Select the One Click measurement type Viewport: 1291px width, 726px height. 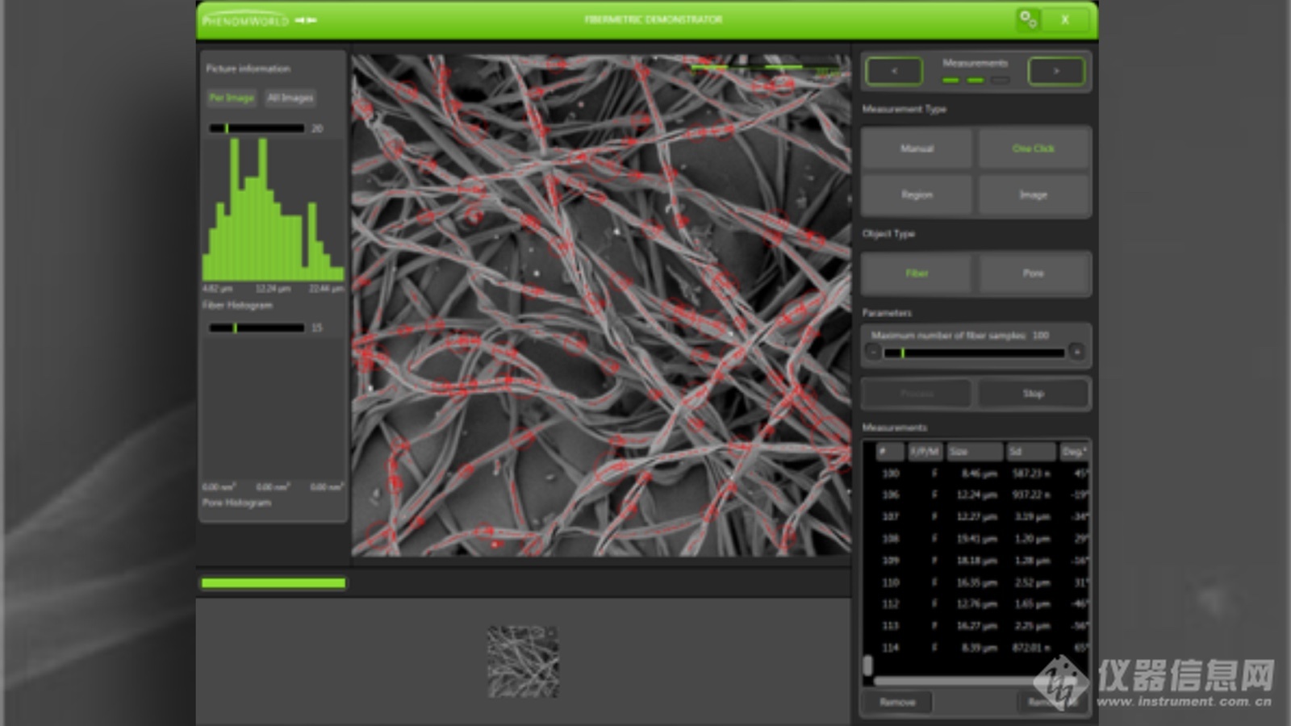pyautogui.click(x=1034, y=148)
